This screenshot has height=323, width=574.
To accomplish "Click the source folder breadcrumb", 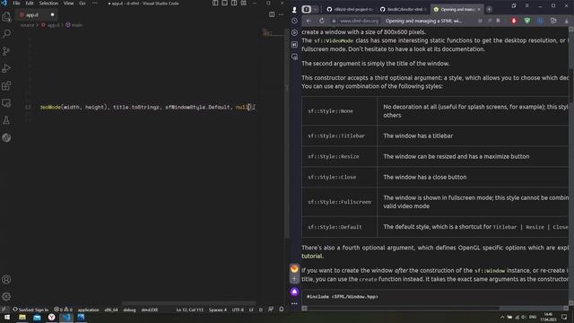I will click(27, 25).
